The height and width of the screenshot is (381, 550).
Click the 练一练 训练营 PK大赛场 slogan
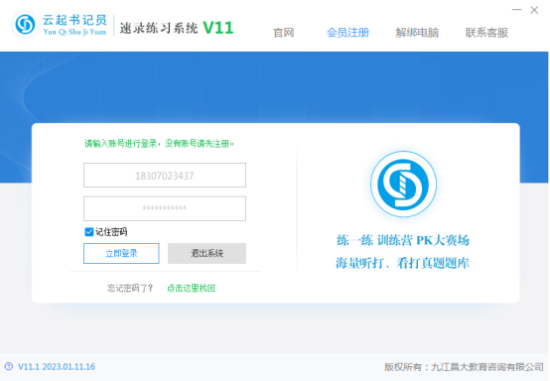coord(403,240)
